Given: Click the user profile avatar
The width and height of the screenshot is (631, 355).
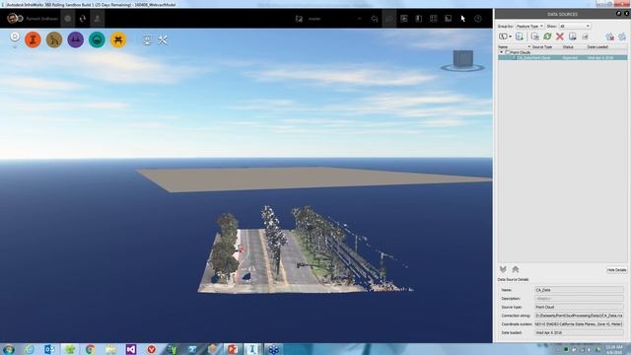Looking at the screenshot, I should pyautogui.click(x=13, y=19).
